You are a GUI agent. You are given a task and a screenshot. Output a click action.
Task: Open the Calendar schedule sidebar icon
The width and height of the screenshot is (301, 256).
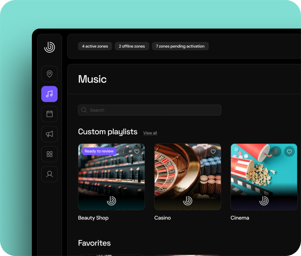click(50, 114)
